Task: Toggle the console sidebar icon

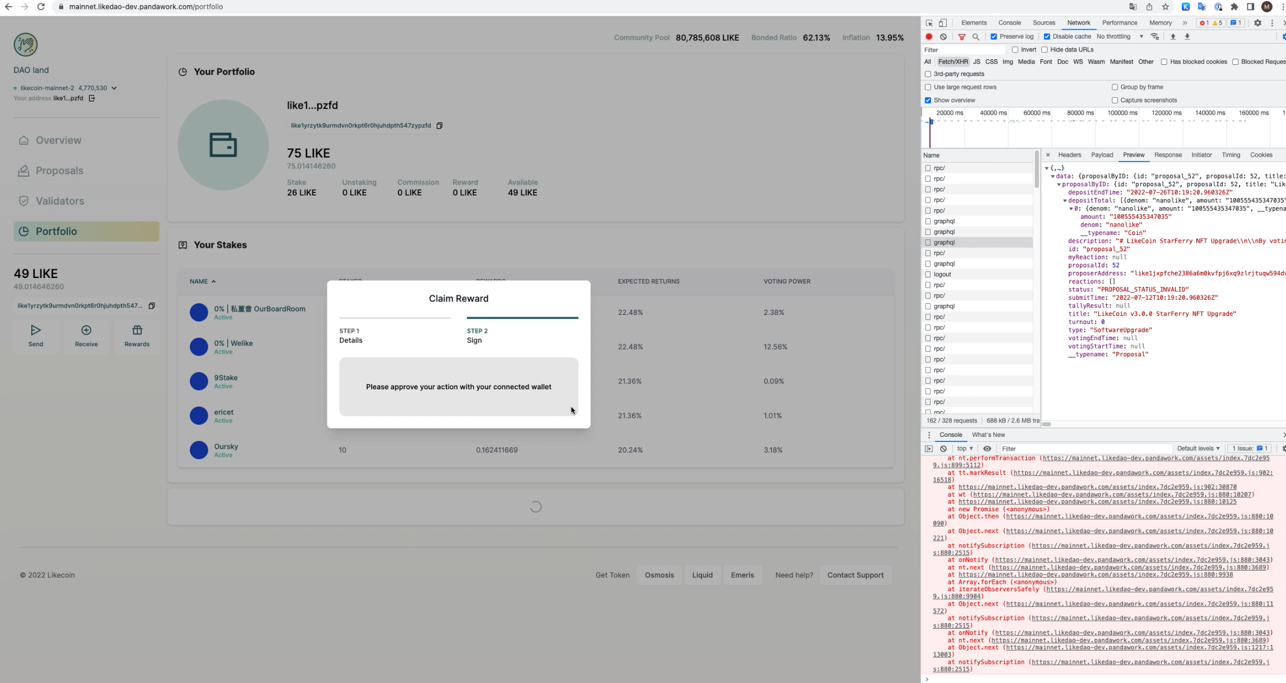Action: point(929,449)
